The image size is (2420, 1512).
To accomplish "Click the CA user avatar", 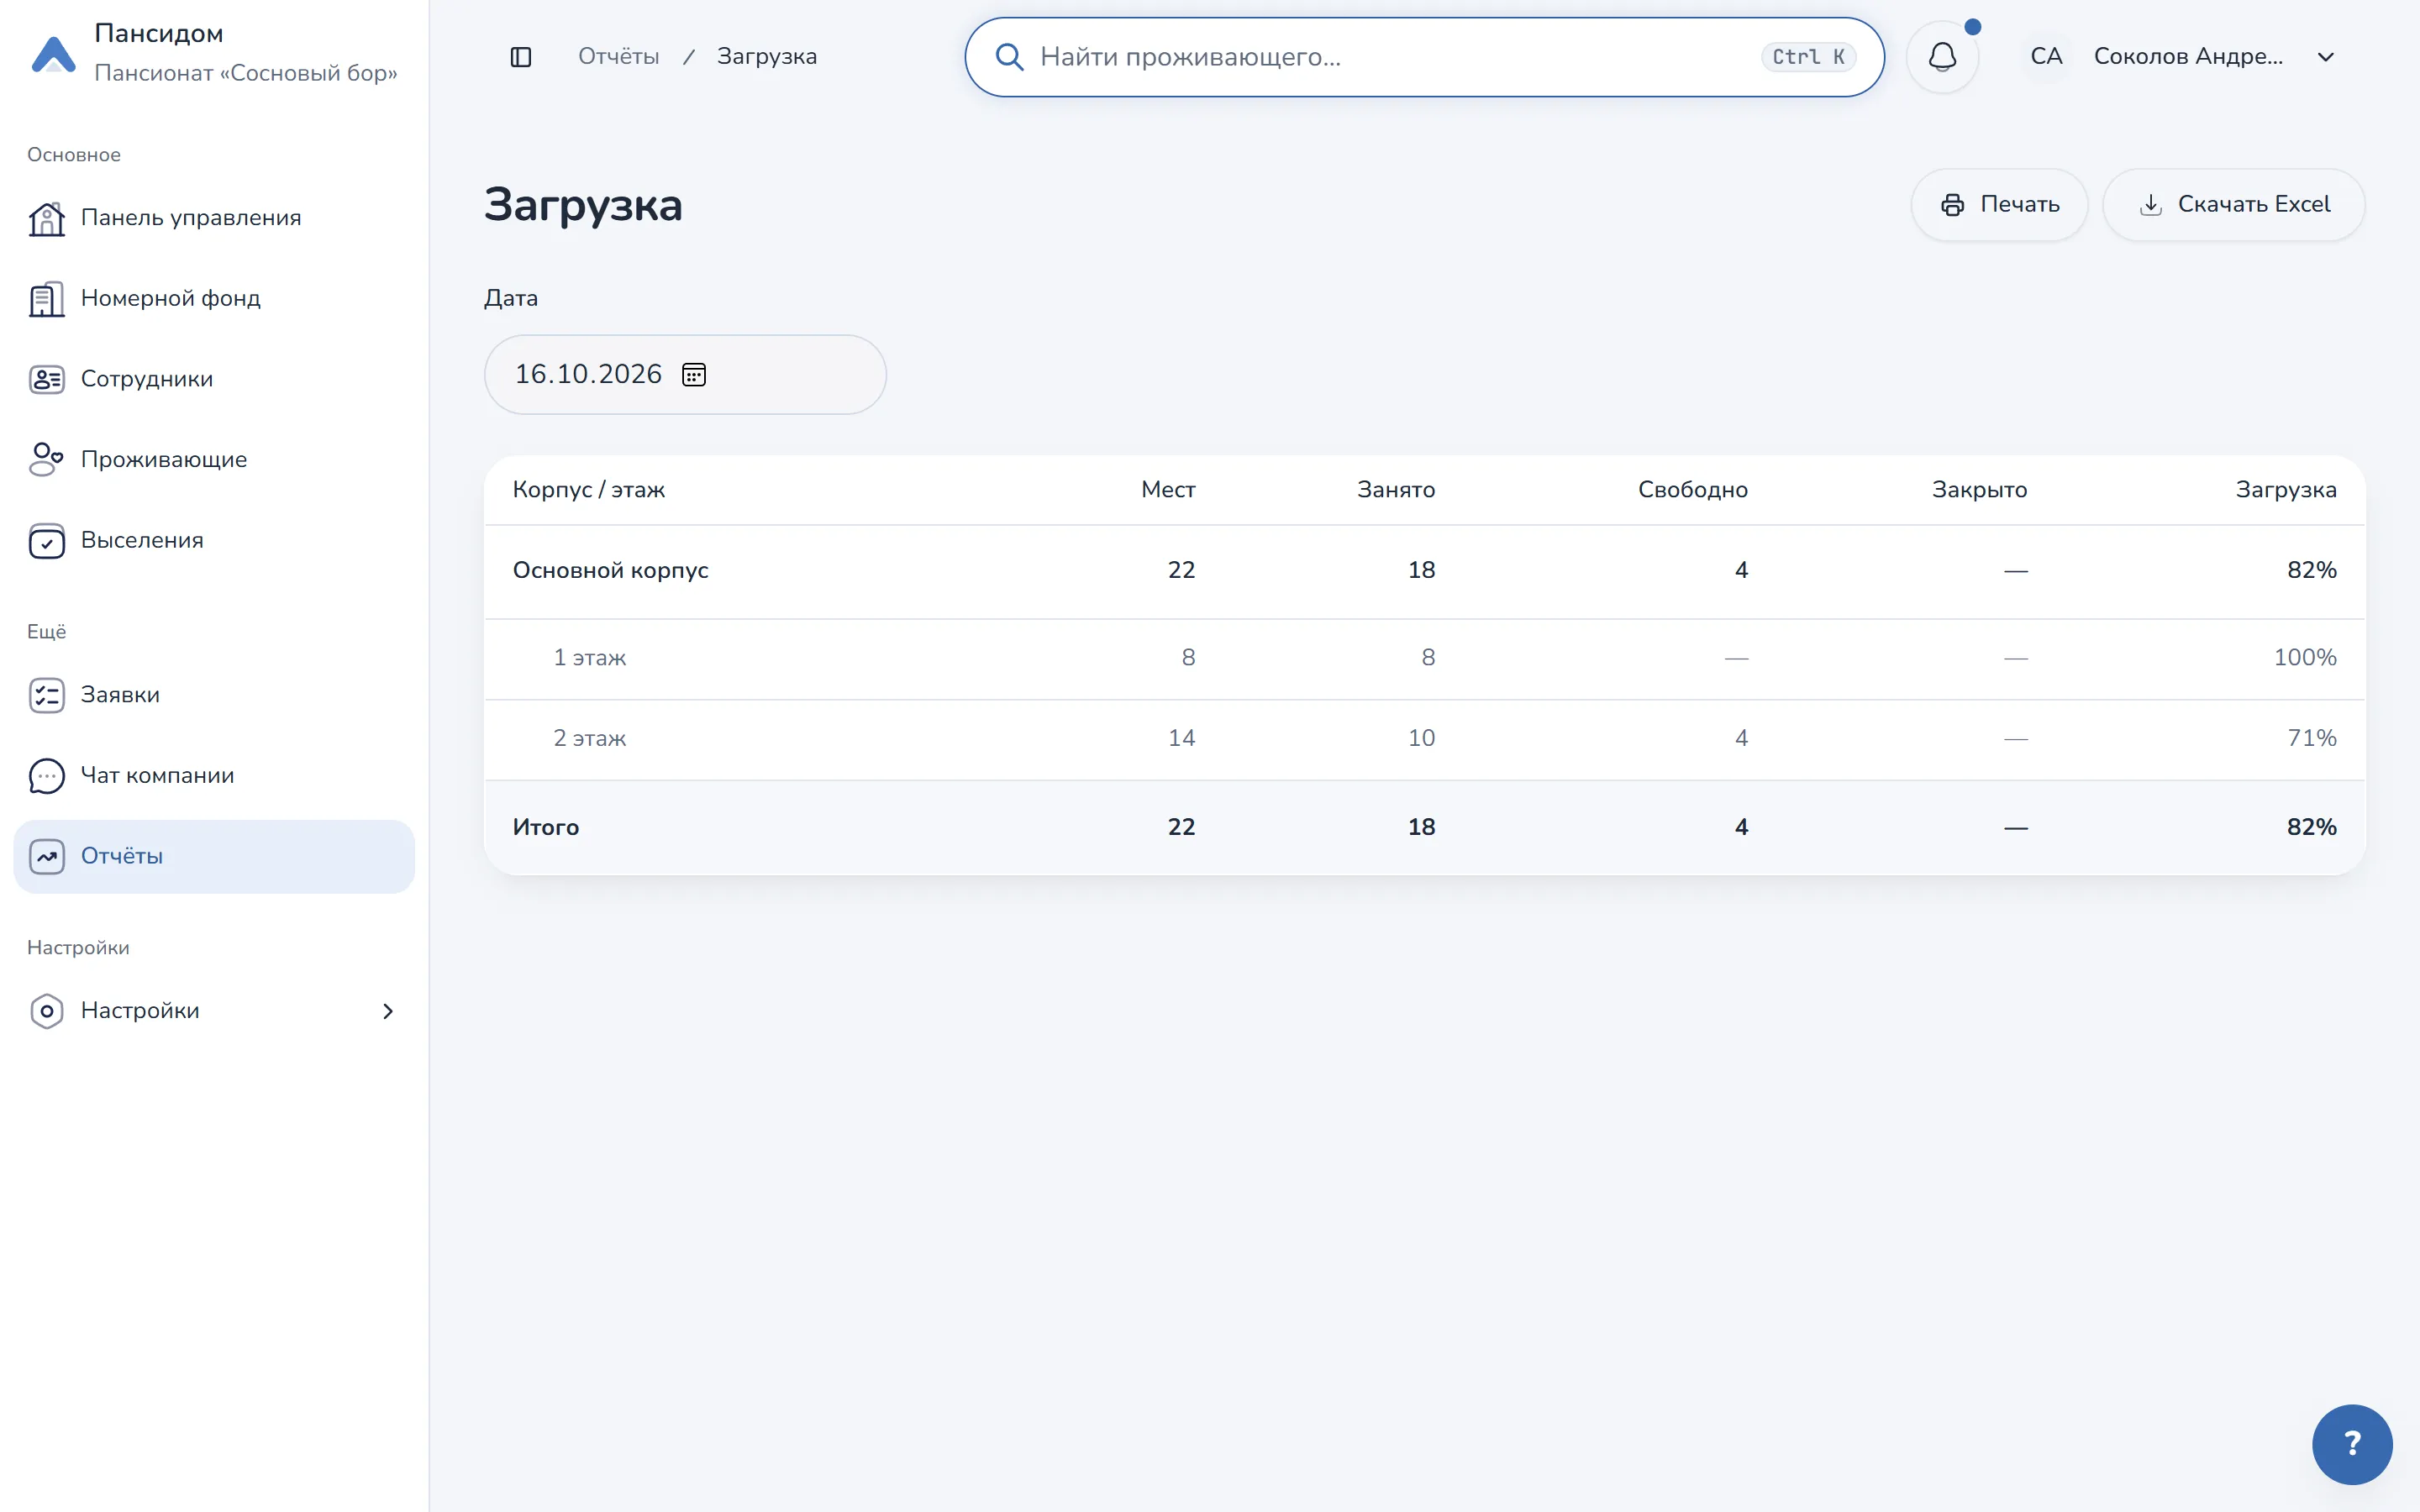I will tap(2046, 57).
